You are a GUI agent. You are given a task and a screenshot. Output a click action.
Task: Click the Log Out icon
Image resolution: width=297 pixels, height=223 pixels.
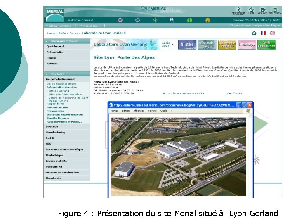click(262, 11)
